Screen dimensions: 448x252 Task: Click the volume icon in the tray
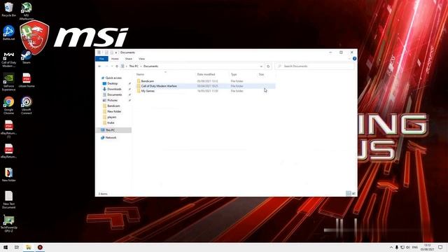(x=408, y=247)
